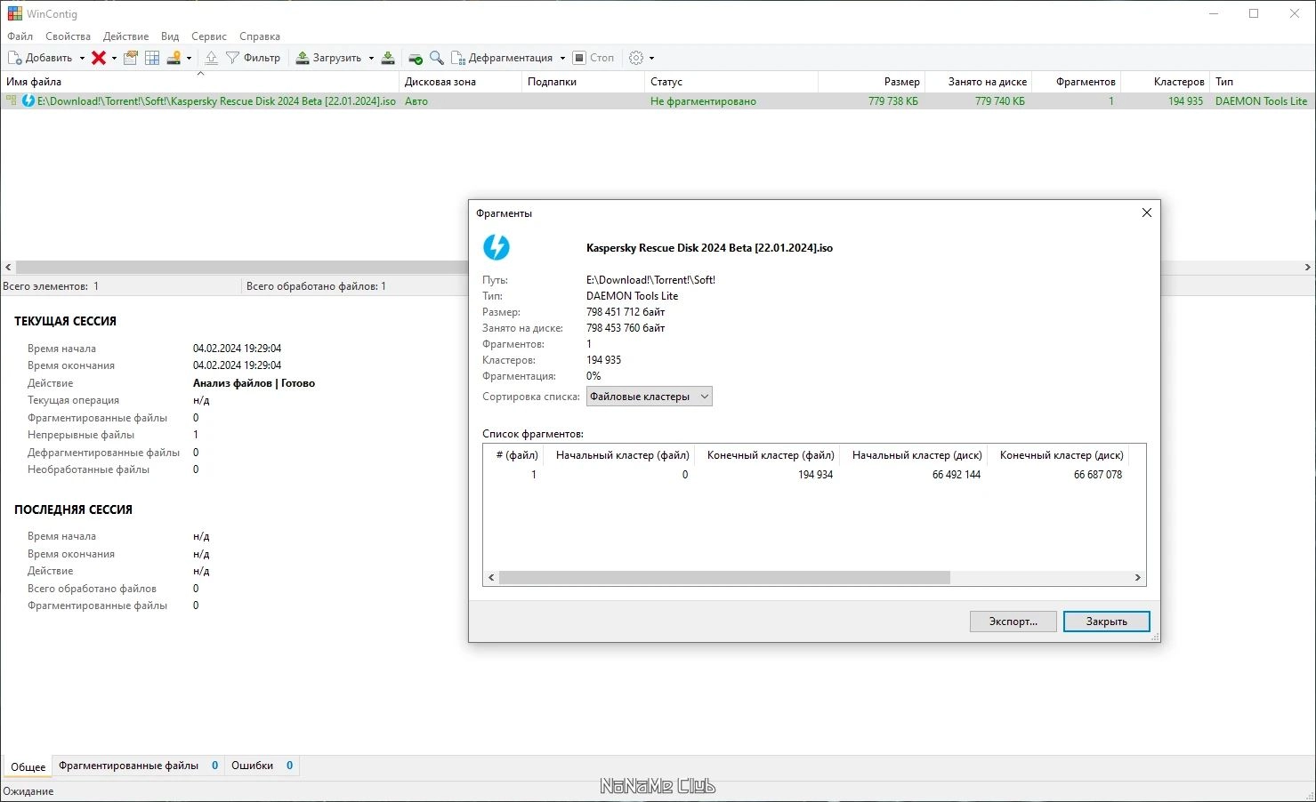The height and width of the screenshot is (802, 1316).
Task: Sort list by Имя файла column header
Action: [x=199, y=82]
